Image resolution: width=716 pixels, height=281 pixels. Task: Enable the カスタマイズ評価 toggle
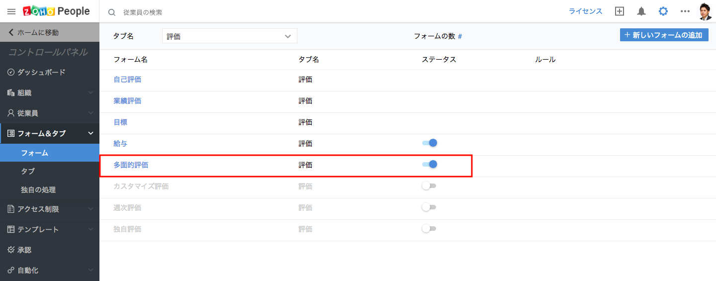pyautogui.click(x=429, y=186)
